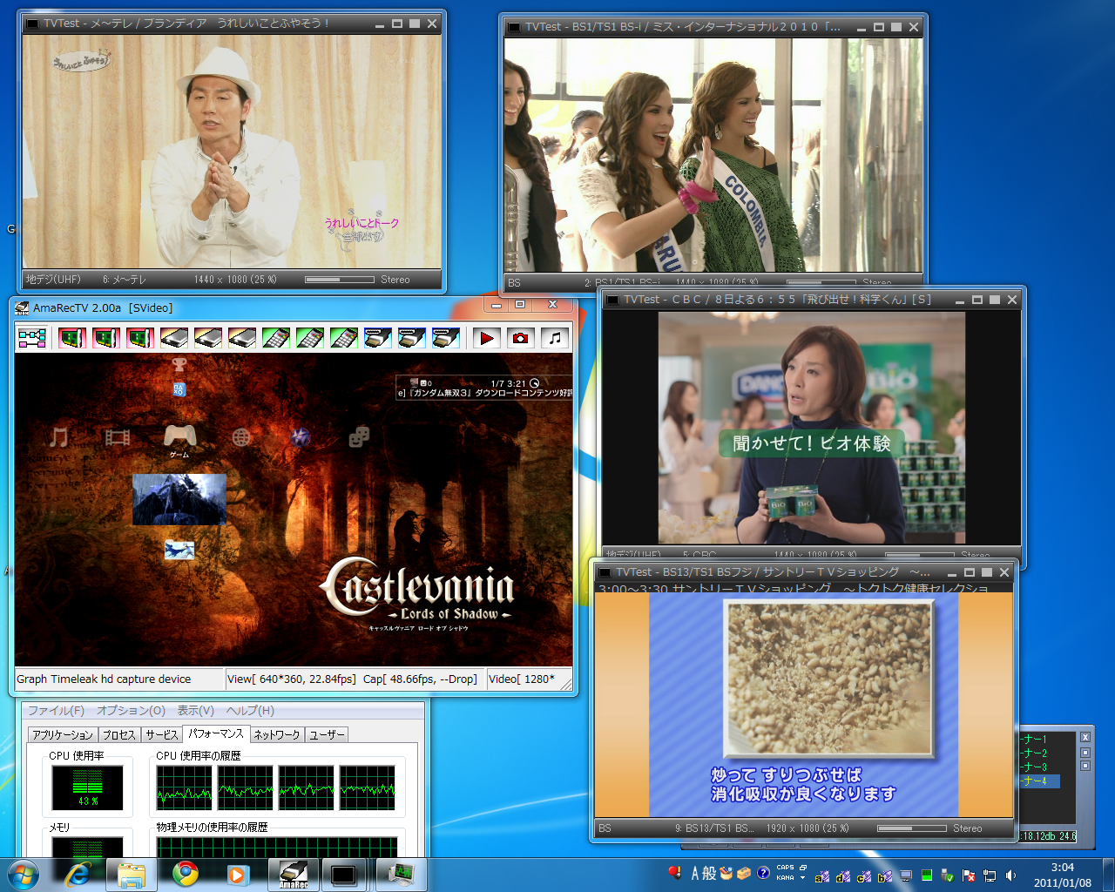Switch to the ユーザー tab

(328, 734)
